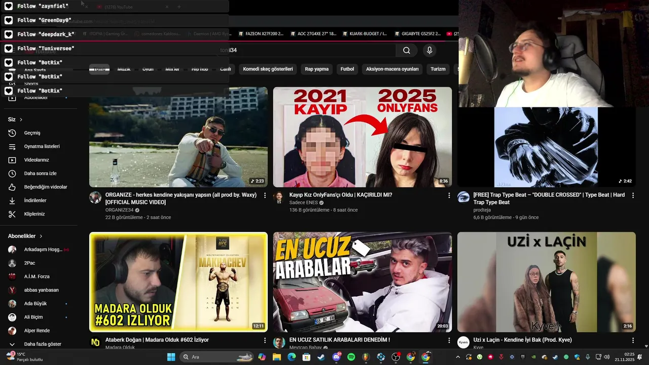The image size is (649, 365).
Task: Open Arkadaşım Hoşg... subscription
Action: click(x=39, y=249)
